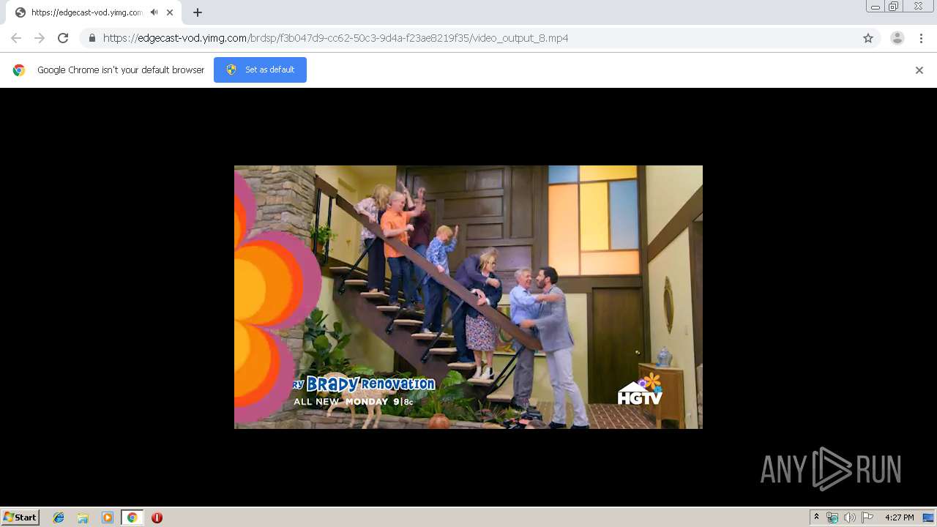937x527 pixels.
Task: Open a new tab
Action: (198, 12)
